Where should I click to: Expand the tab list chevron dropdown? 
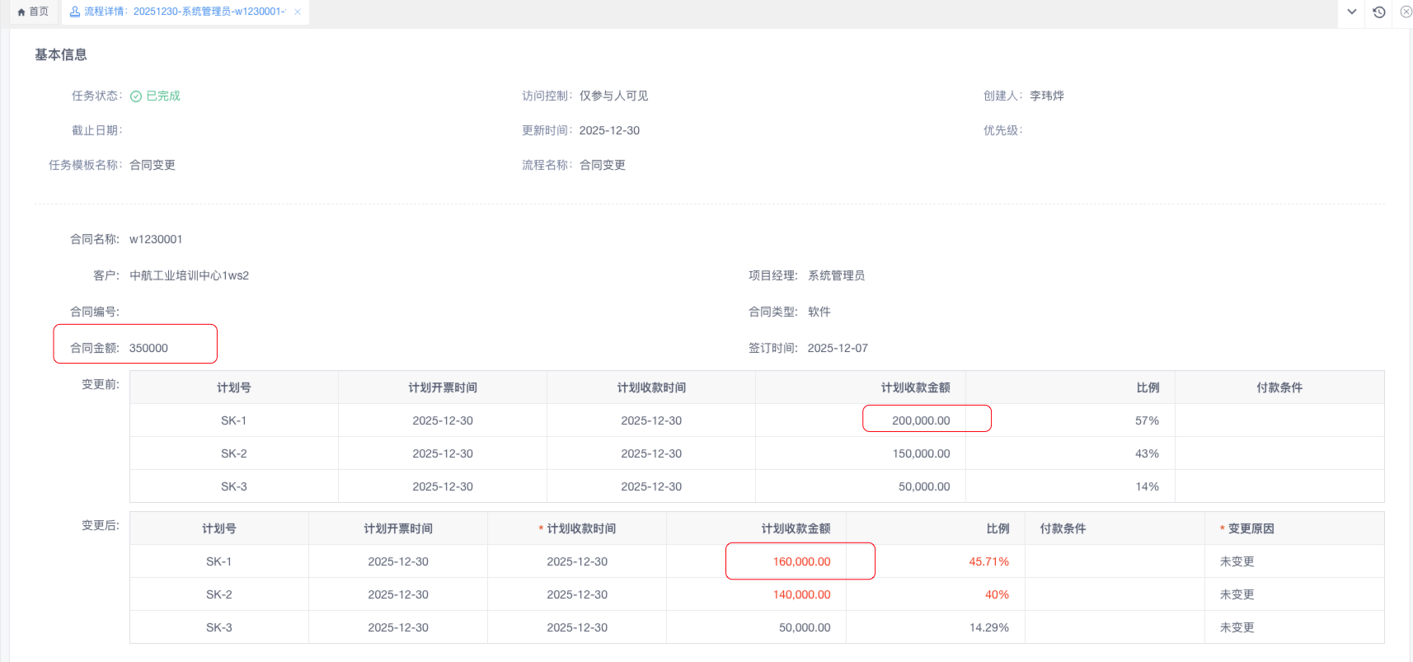pyautogui.click(x=1352, y=12)
